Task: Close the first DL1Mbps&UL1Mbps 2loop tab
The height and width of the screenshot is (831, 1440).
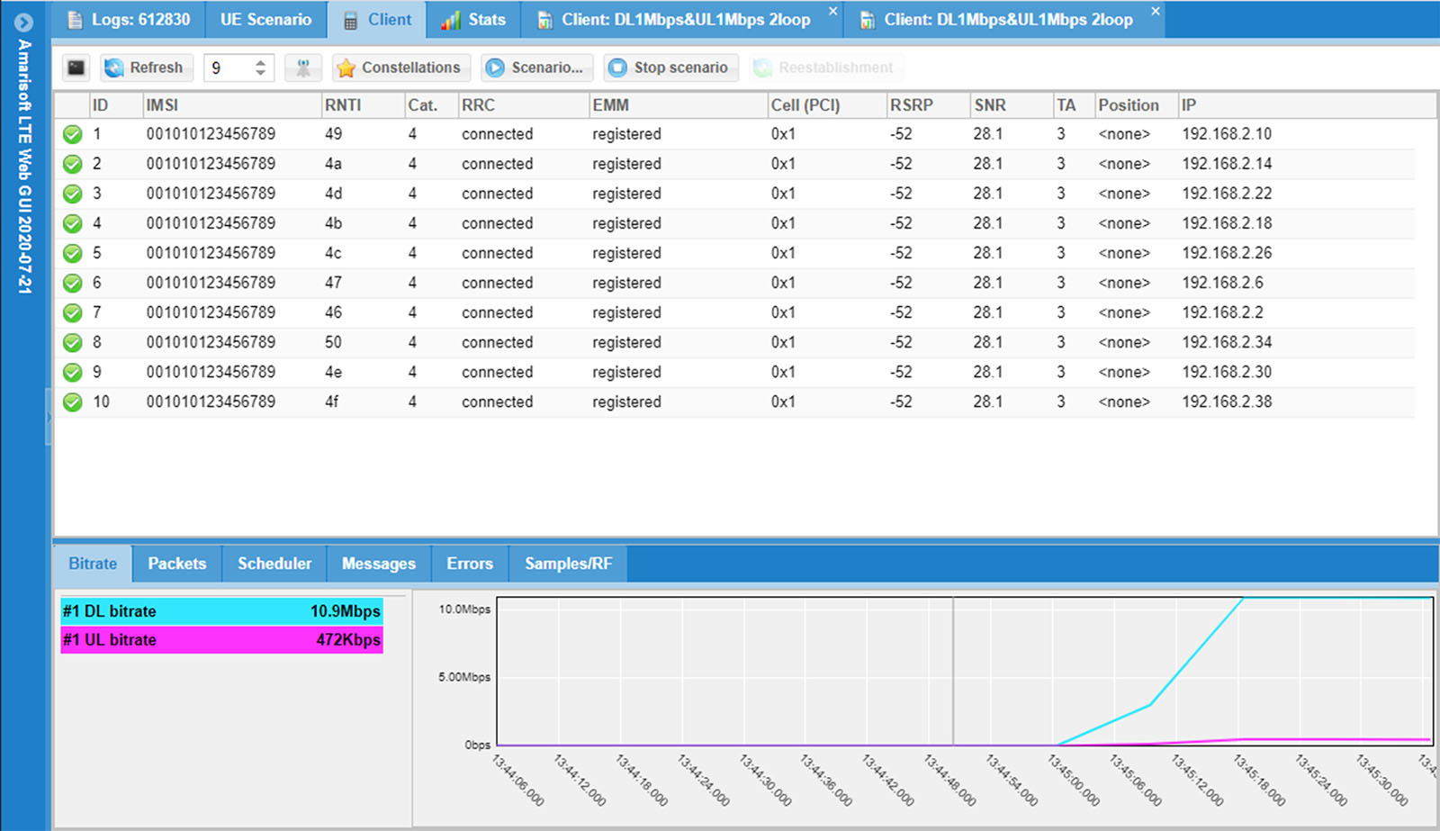Action: [832, 12]
